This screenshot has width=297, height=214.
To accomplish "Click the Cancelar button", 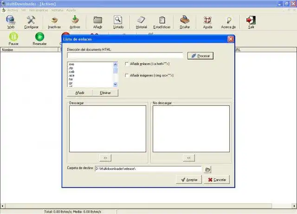I will [x=217, y=180].
